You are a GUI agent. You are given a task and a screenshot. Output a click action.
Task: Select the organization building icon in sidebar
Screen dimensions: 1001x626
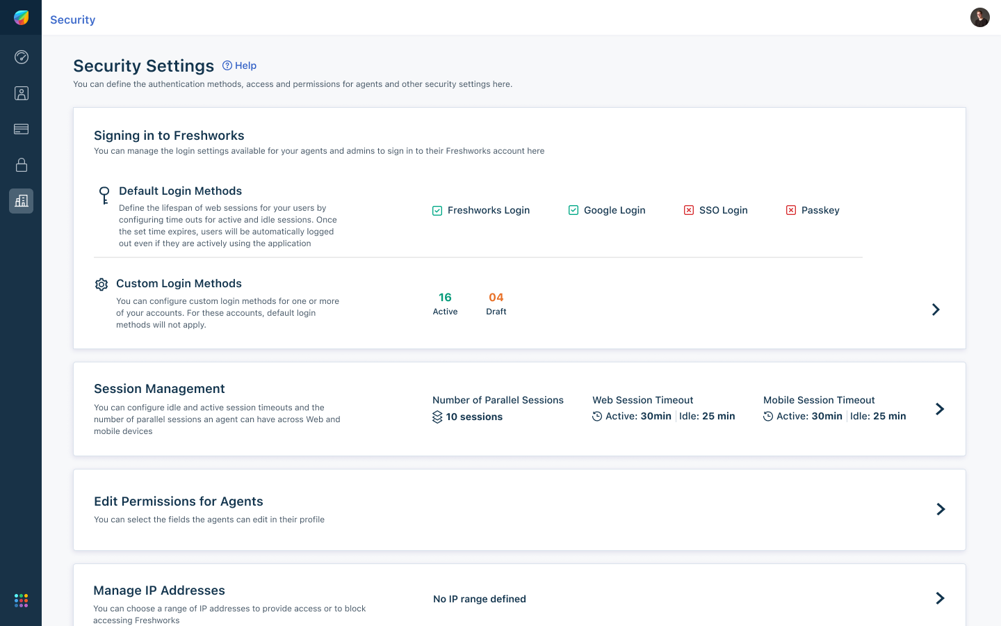click(22, 201)
